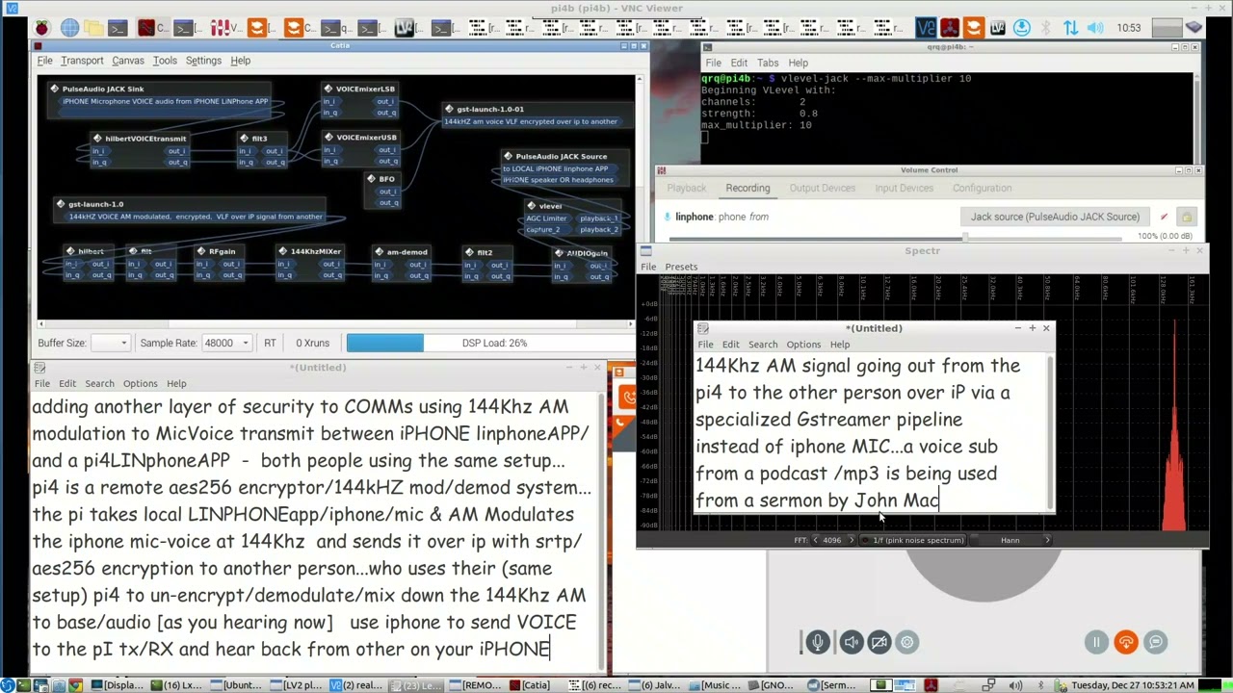Open Search menu in right text editor
The height and width of the screenshot is (693, 1233).
[762, 345]
